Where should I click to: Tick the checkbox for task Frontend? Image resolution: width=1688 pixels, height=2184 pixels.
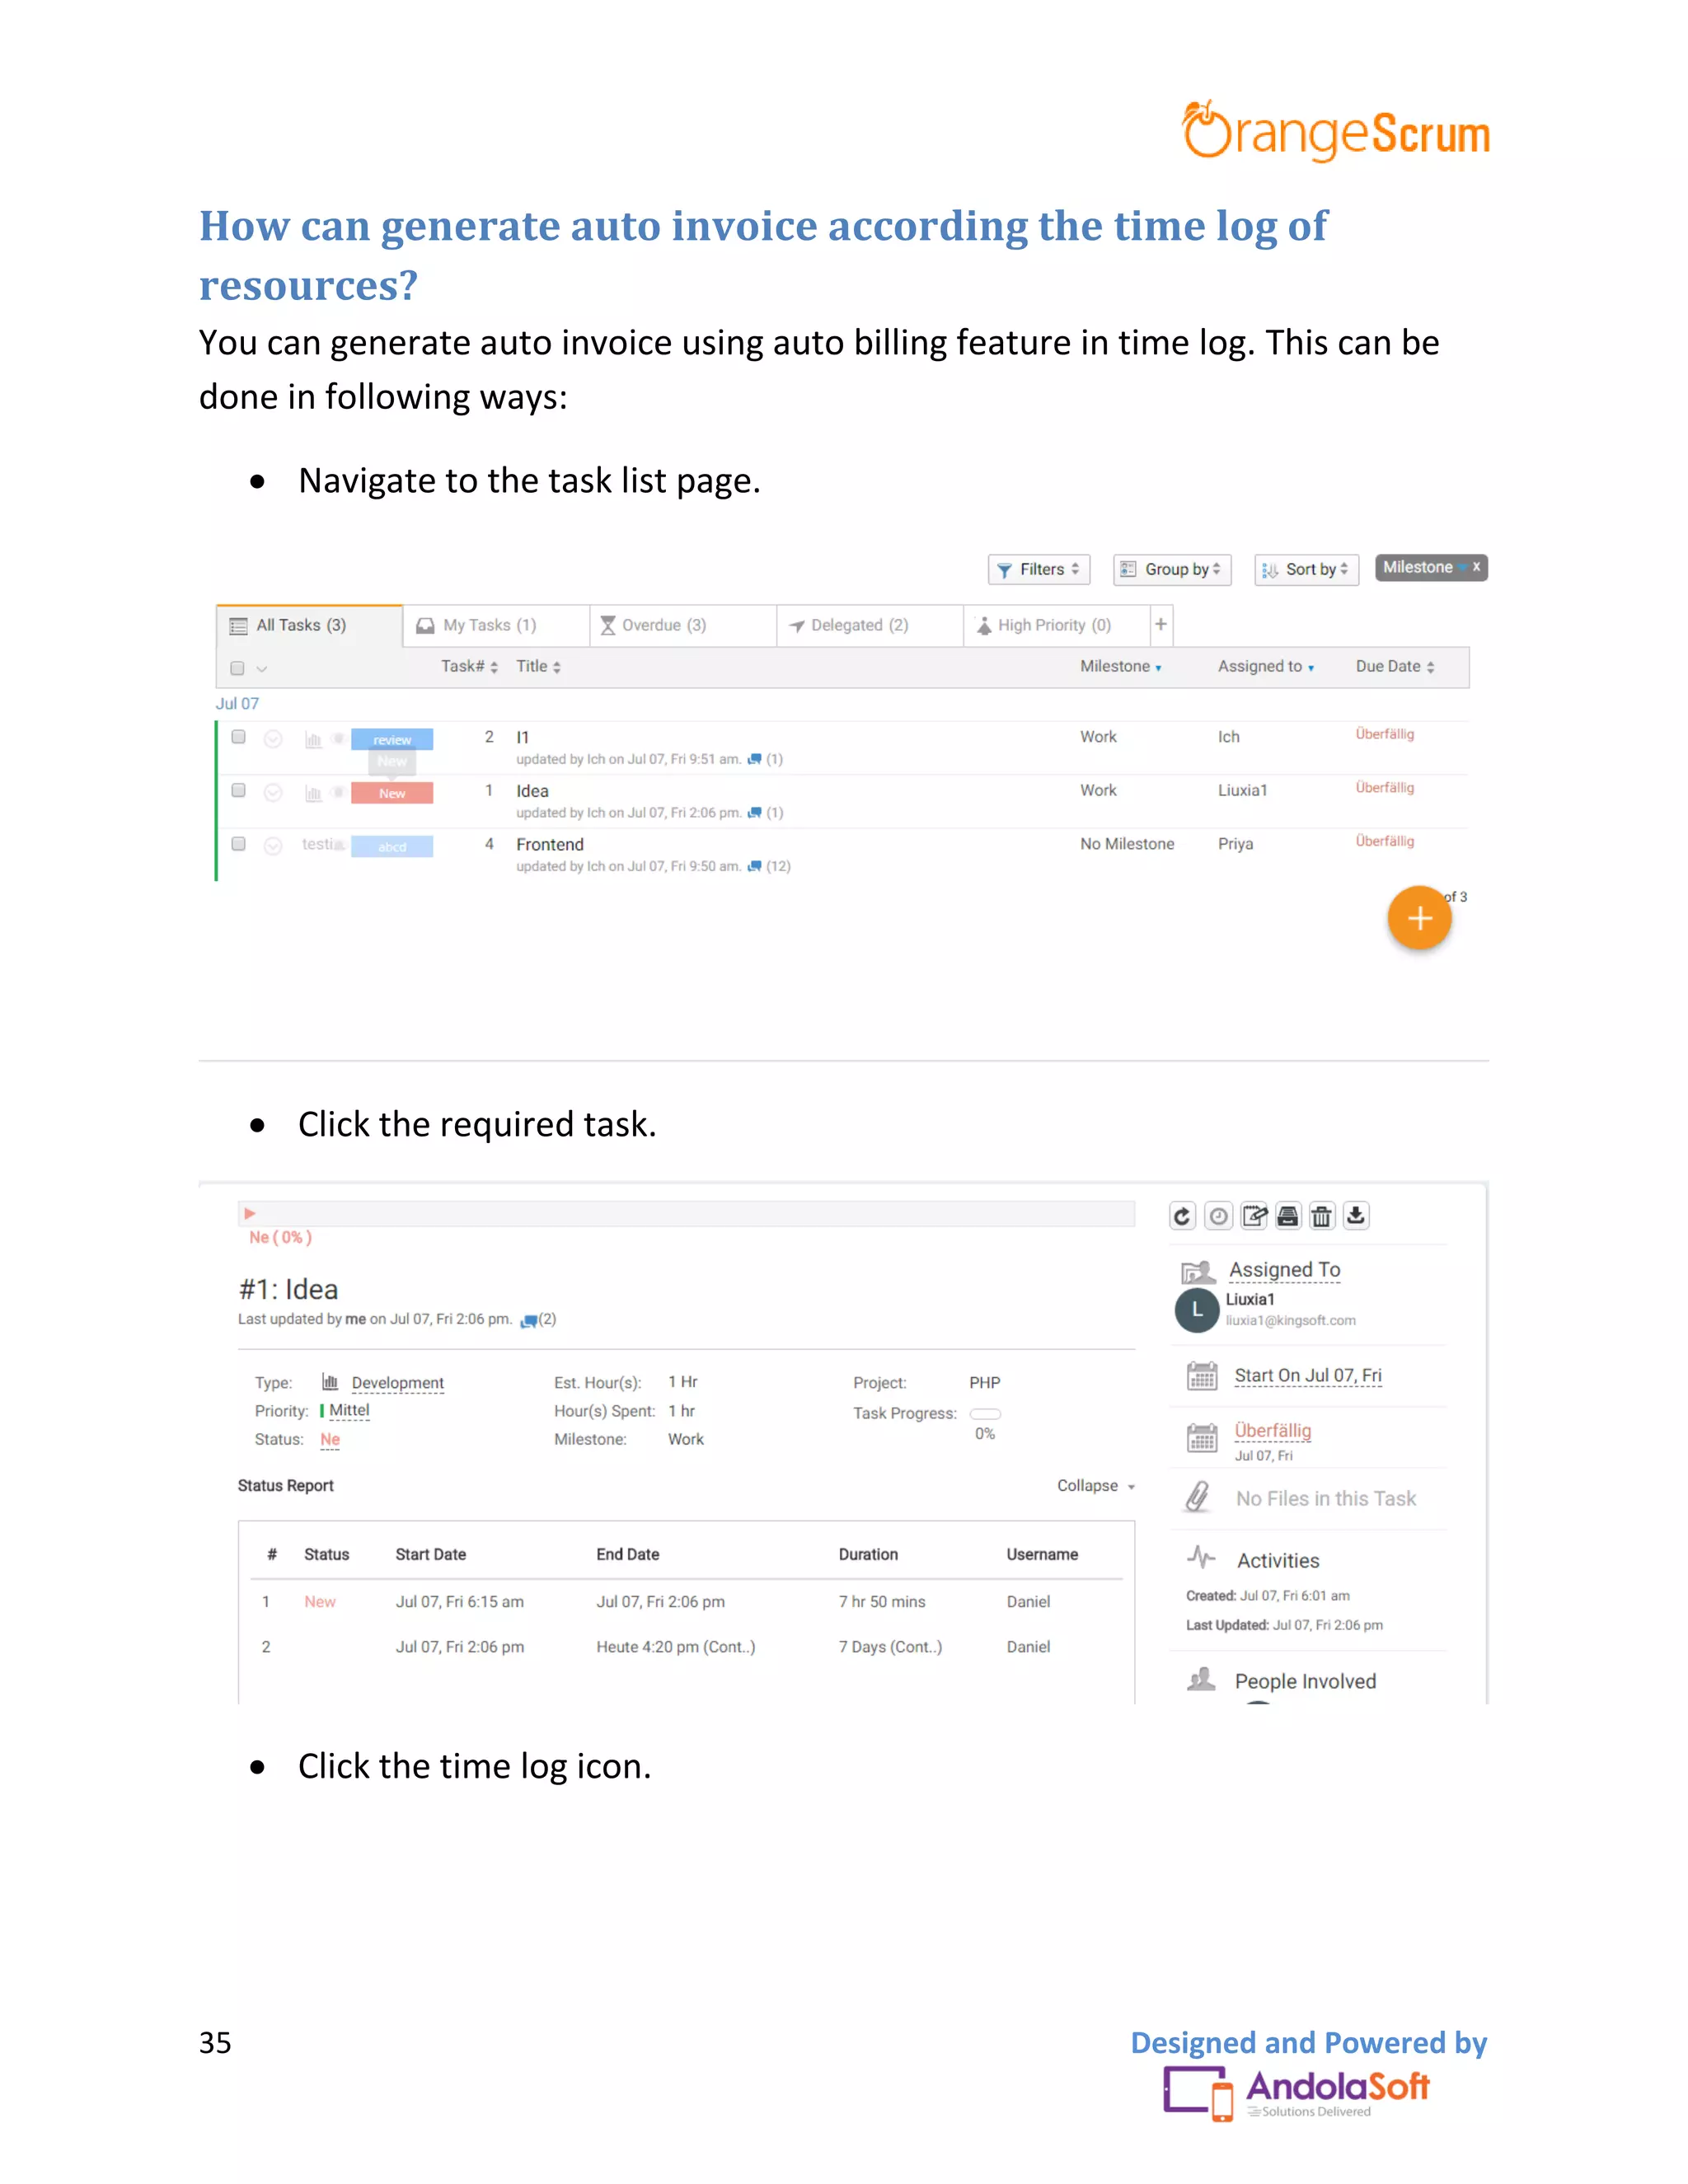238,843
